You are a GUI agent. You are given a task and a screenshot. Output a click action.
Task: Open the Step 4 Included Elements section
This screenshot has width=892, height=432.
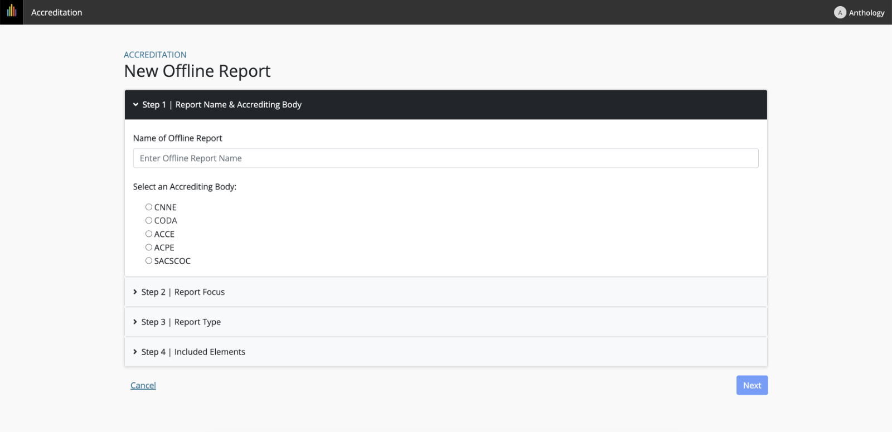point(209,352)
